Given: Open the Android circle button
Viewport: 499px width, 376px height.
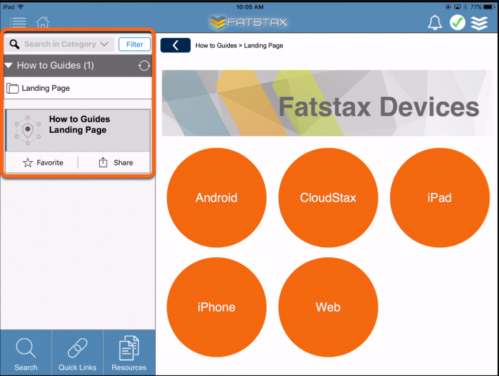Looking at the screenshot, I should point(216,198).
